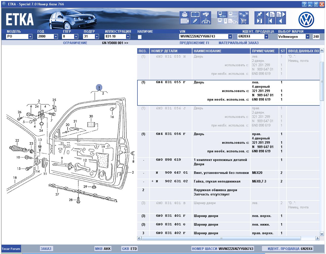Click the НОМЕР ДЕТАЛИ column header
The height and width of the screenshot is (254, 326).
coord(171,51)
